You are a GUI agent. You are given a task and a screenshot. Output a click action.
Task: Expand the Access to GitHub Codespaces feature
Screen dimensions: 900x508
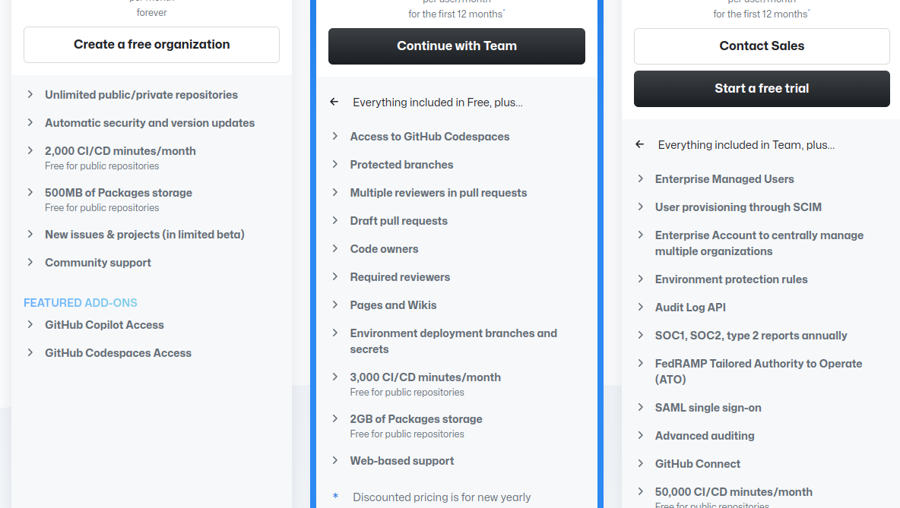point(335,136)
